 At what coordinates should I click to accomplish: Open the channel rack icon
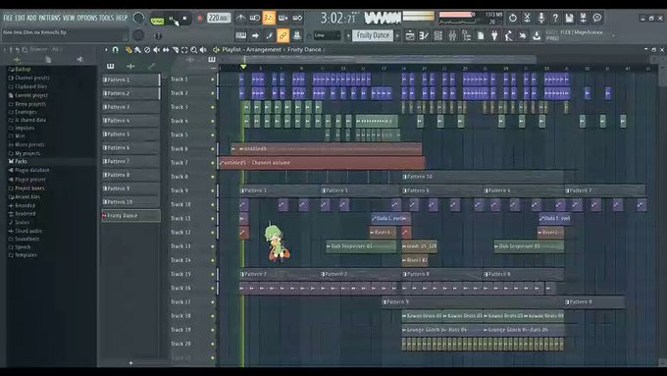click(x=437, y=35)
